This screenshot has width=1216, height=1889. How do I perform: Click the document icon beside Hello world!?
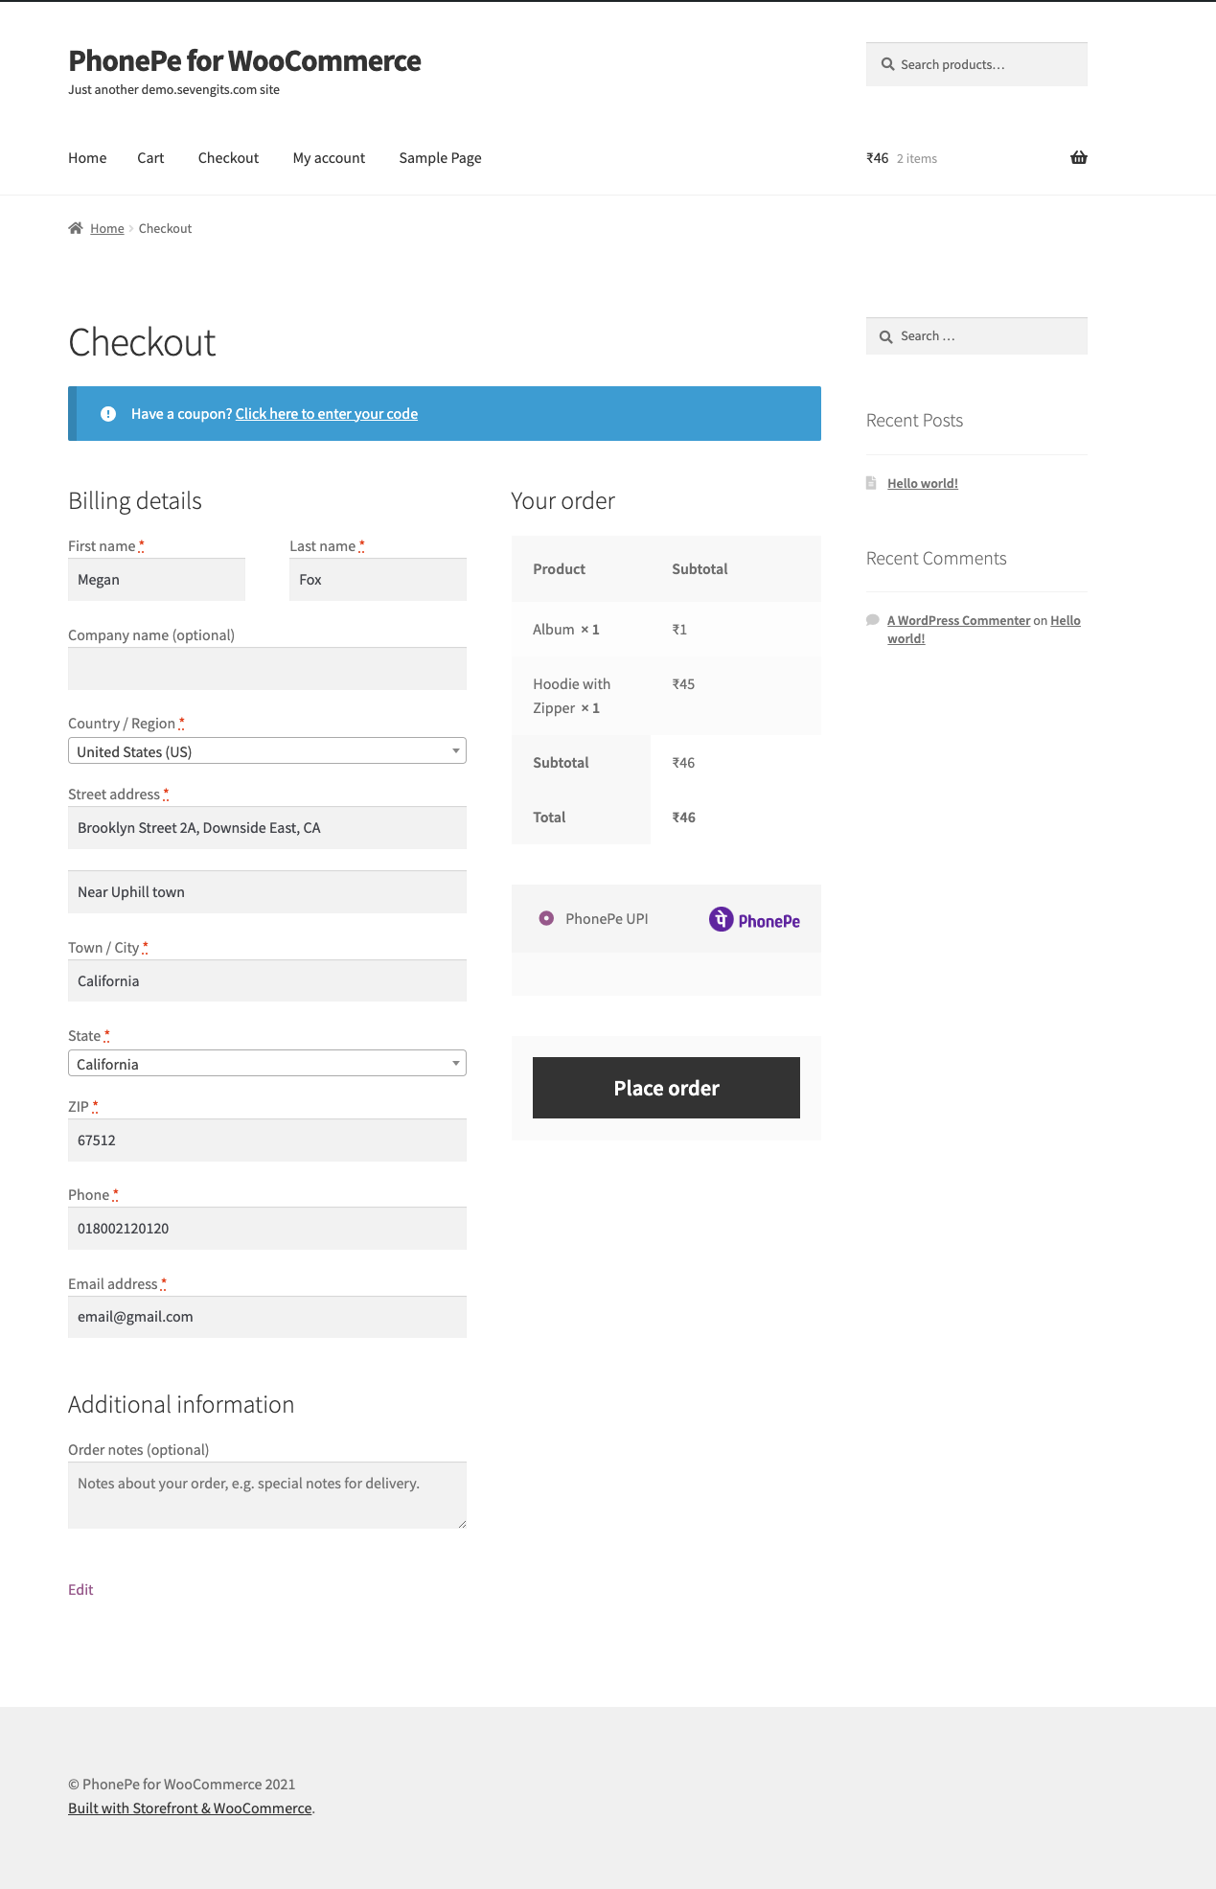pos(871,483)
